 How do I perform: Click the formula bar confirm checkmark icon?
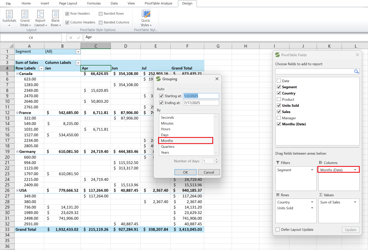tap(79, 37)
